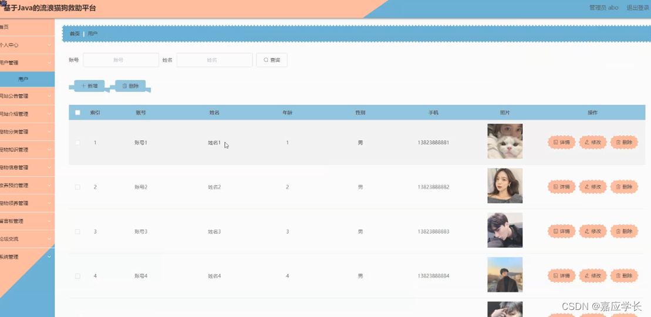Open 详情 for 账号2 row
The image size is (651, 317).
(561, 187)
